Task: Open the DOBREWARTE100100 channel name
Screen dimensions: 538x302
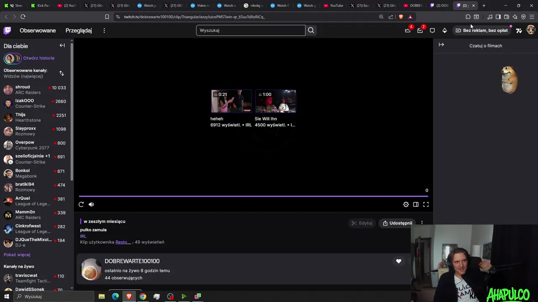Action: point(132,261)
